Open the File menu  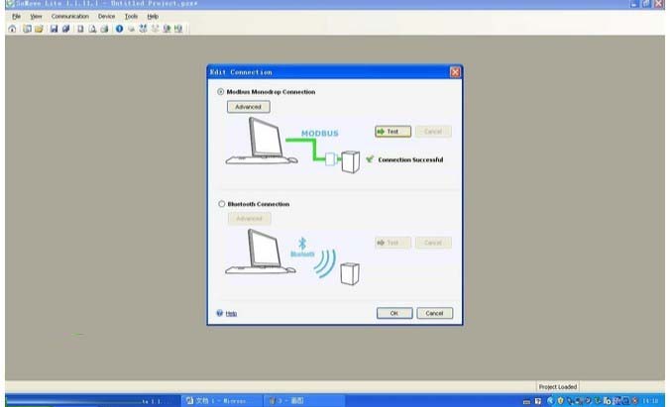16,16
